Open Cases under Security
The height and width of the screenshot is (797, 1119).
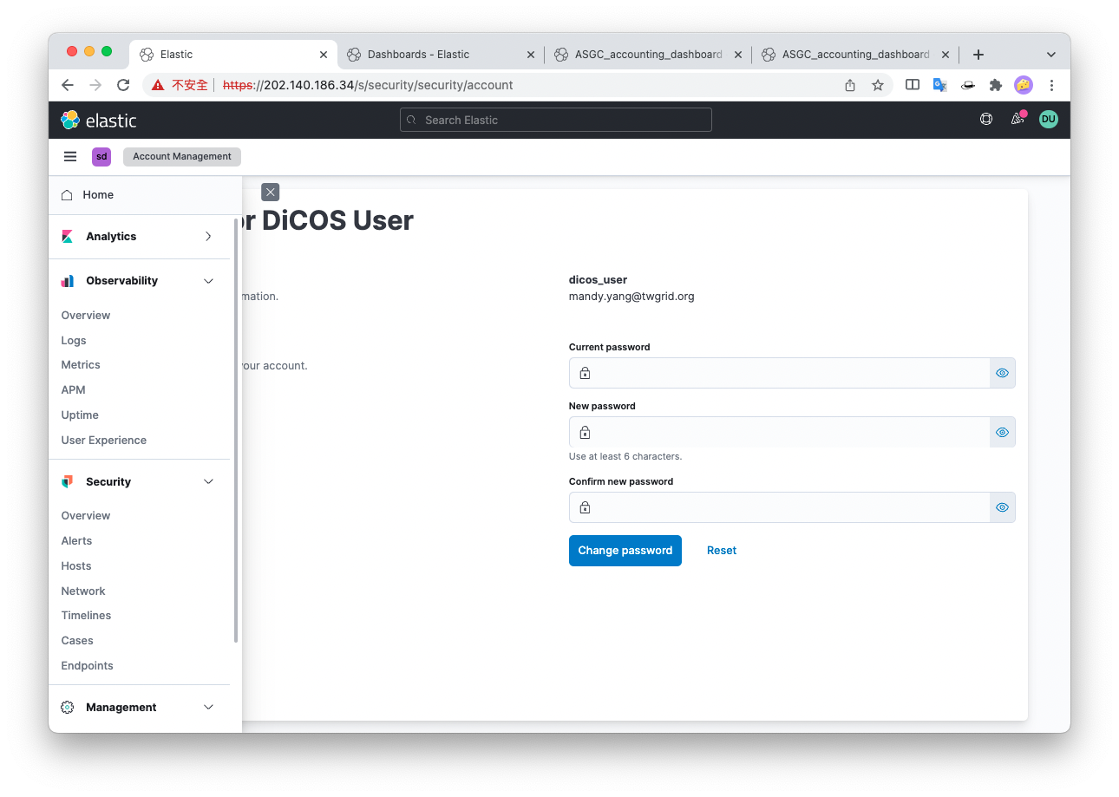click(77, 641)
